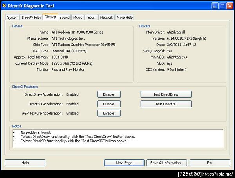Switch to the System tab
Image resolution: width=235 pixels, height=178 pixels.
click(x=13, y=17)
